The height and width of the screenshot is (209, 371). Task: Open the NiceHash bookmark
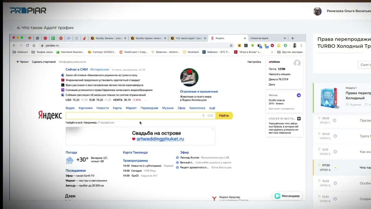coord(191,52)
